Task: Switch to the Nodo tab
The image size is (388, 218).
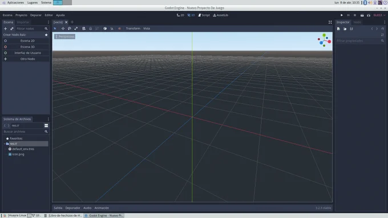Action: coord(357,22)
